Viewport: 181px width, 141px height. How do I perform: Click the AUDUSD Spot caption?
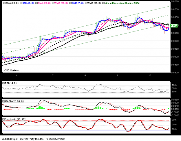point(10,139)
